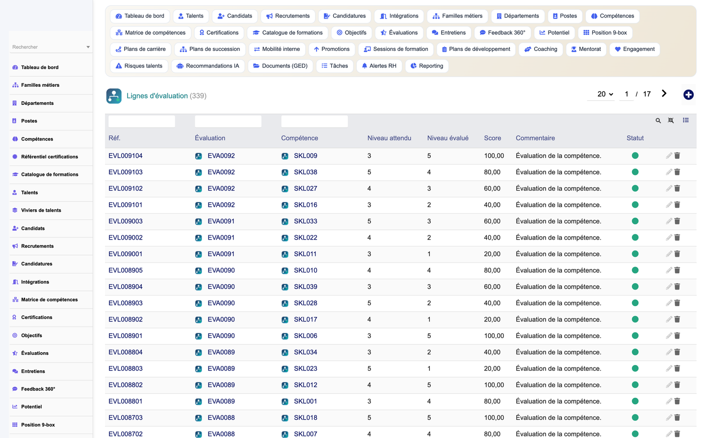Image resolution: width=709 pixels, height=438 pixels.
Task: Open the page size dropdown showing 20
Action: (x=605, y=94)
